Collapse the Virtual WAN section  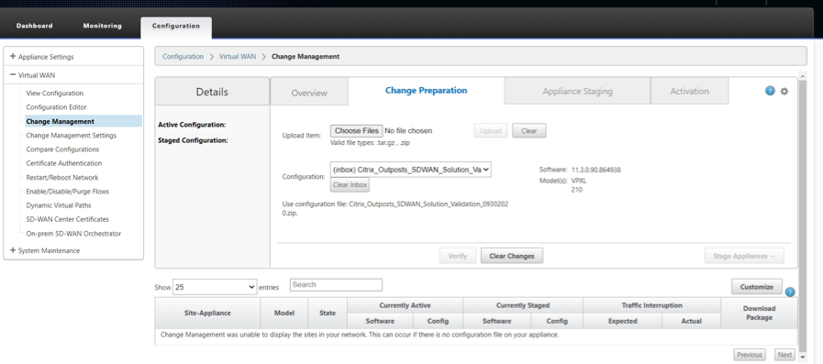click(13, 75)
